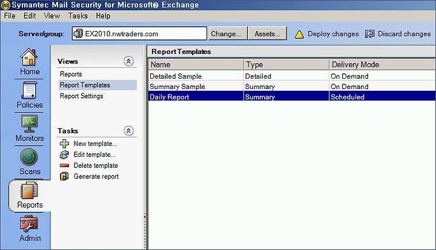Open the Monitors section icon

click(x=29, y=123)
